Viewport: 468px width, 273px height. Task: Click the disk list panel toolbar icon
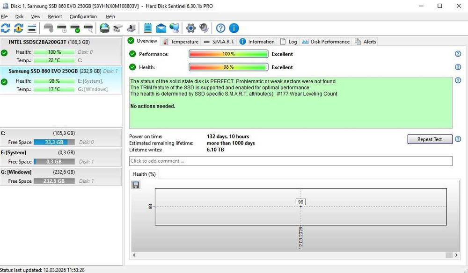click(32, 29)
